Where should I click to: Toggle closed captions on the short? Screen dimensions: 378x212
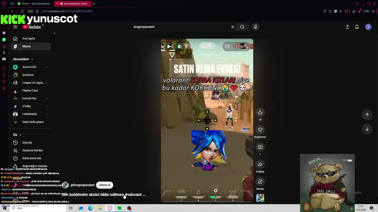[227, 46]
